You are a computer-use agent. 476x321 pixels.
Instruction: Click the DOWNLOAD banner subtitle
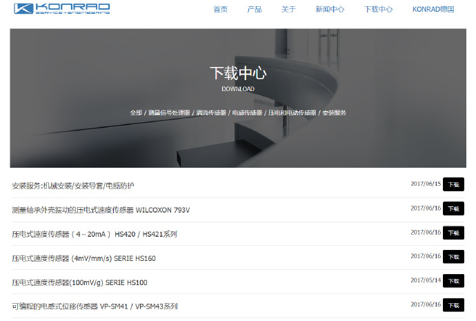[x=238, y=89]
